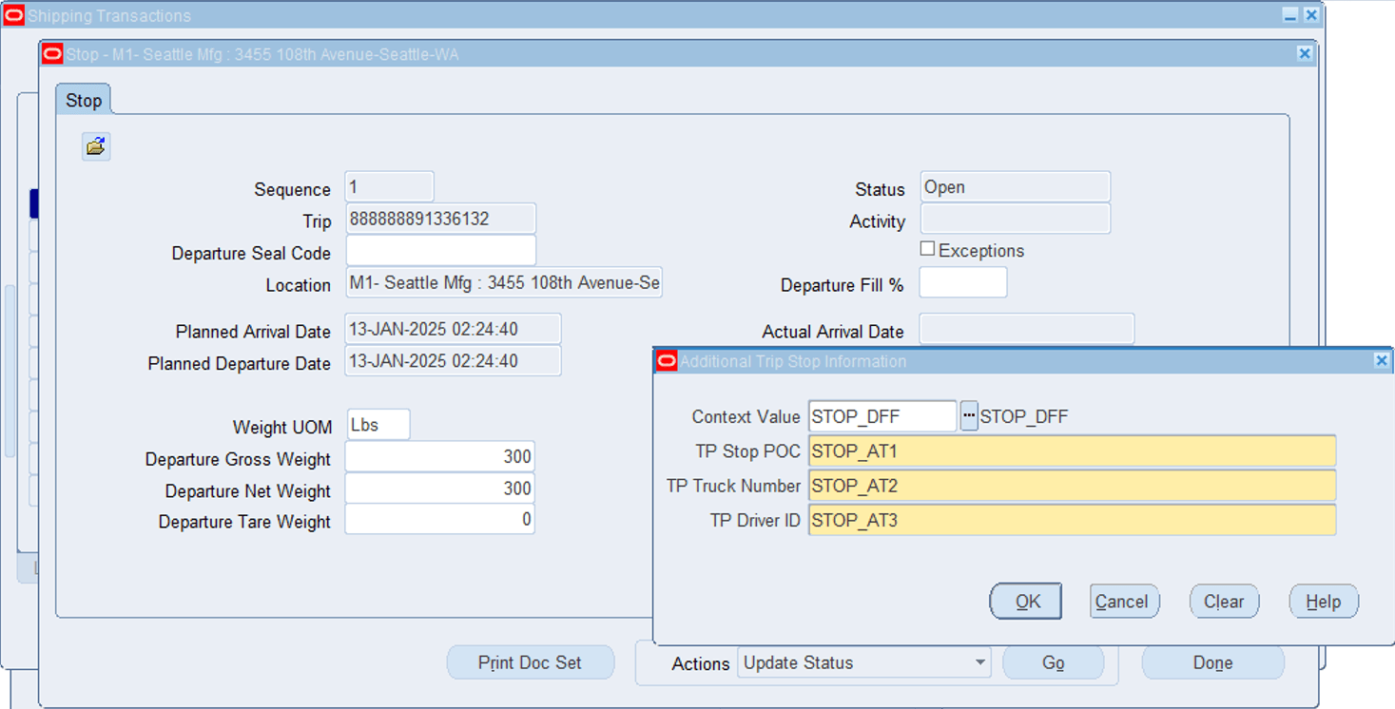This screenshot has width=1395, height=709.
Task: Click the Oracle logo on Shipping Transactions title bar
Action: (13, 14)
